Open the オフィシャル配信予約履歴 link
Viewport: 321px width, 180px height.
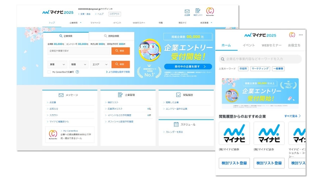pos(119,121)
